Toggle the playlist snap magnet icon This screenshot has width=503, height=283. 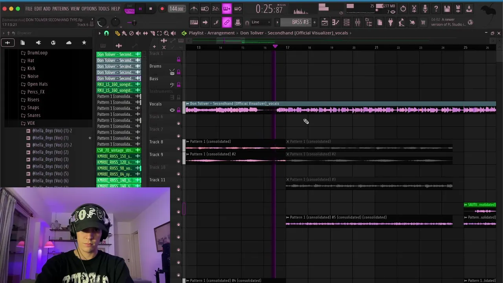106,33
